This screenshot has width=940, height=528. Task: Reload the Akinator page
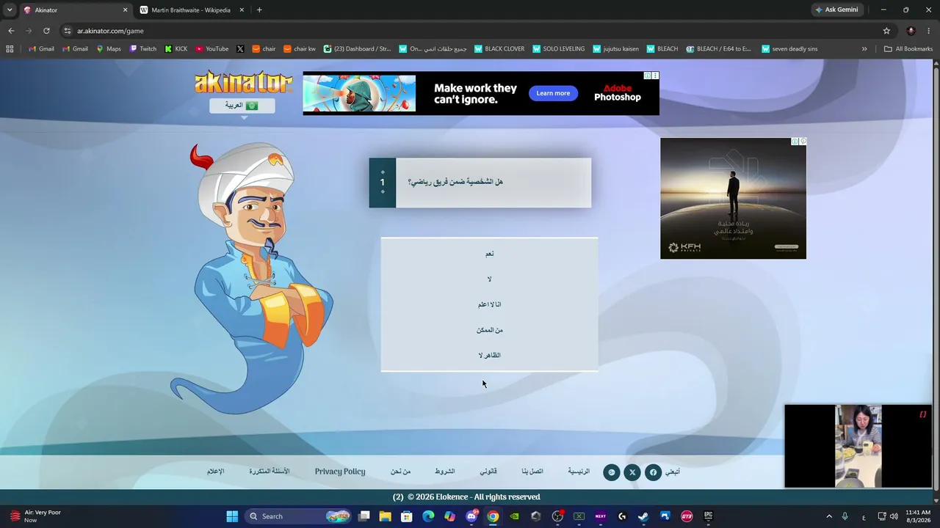click(x=46, y=31)
